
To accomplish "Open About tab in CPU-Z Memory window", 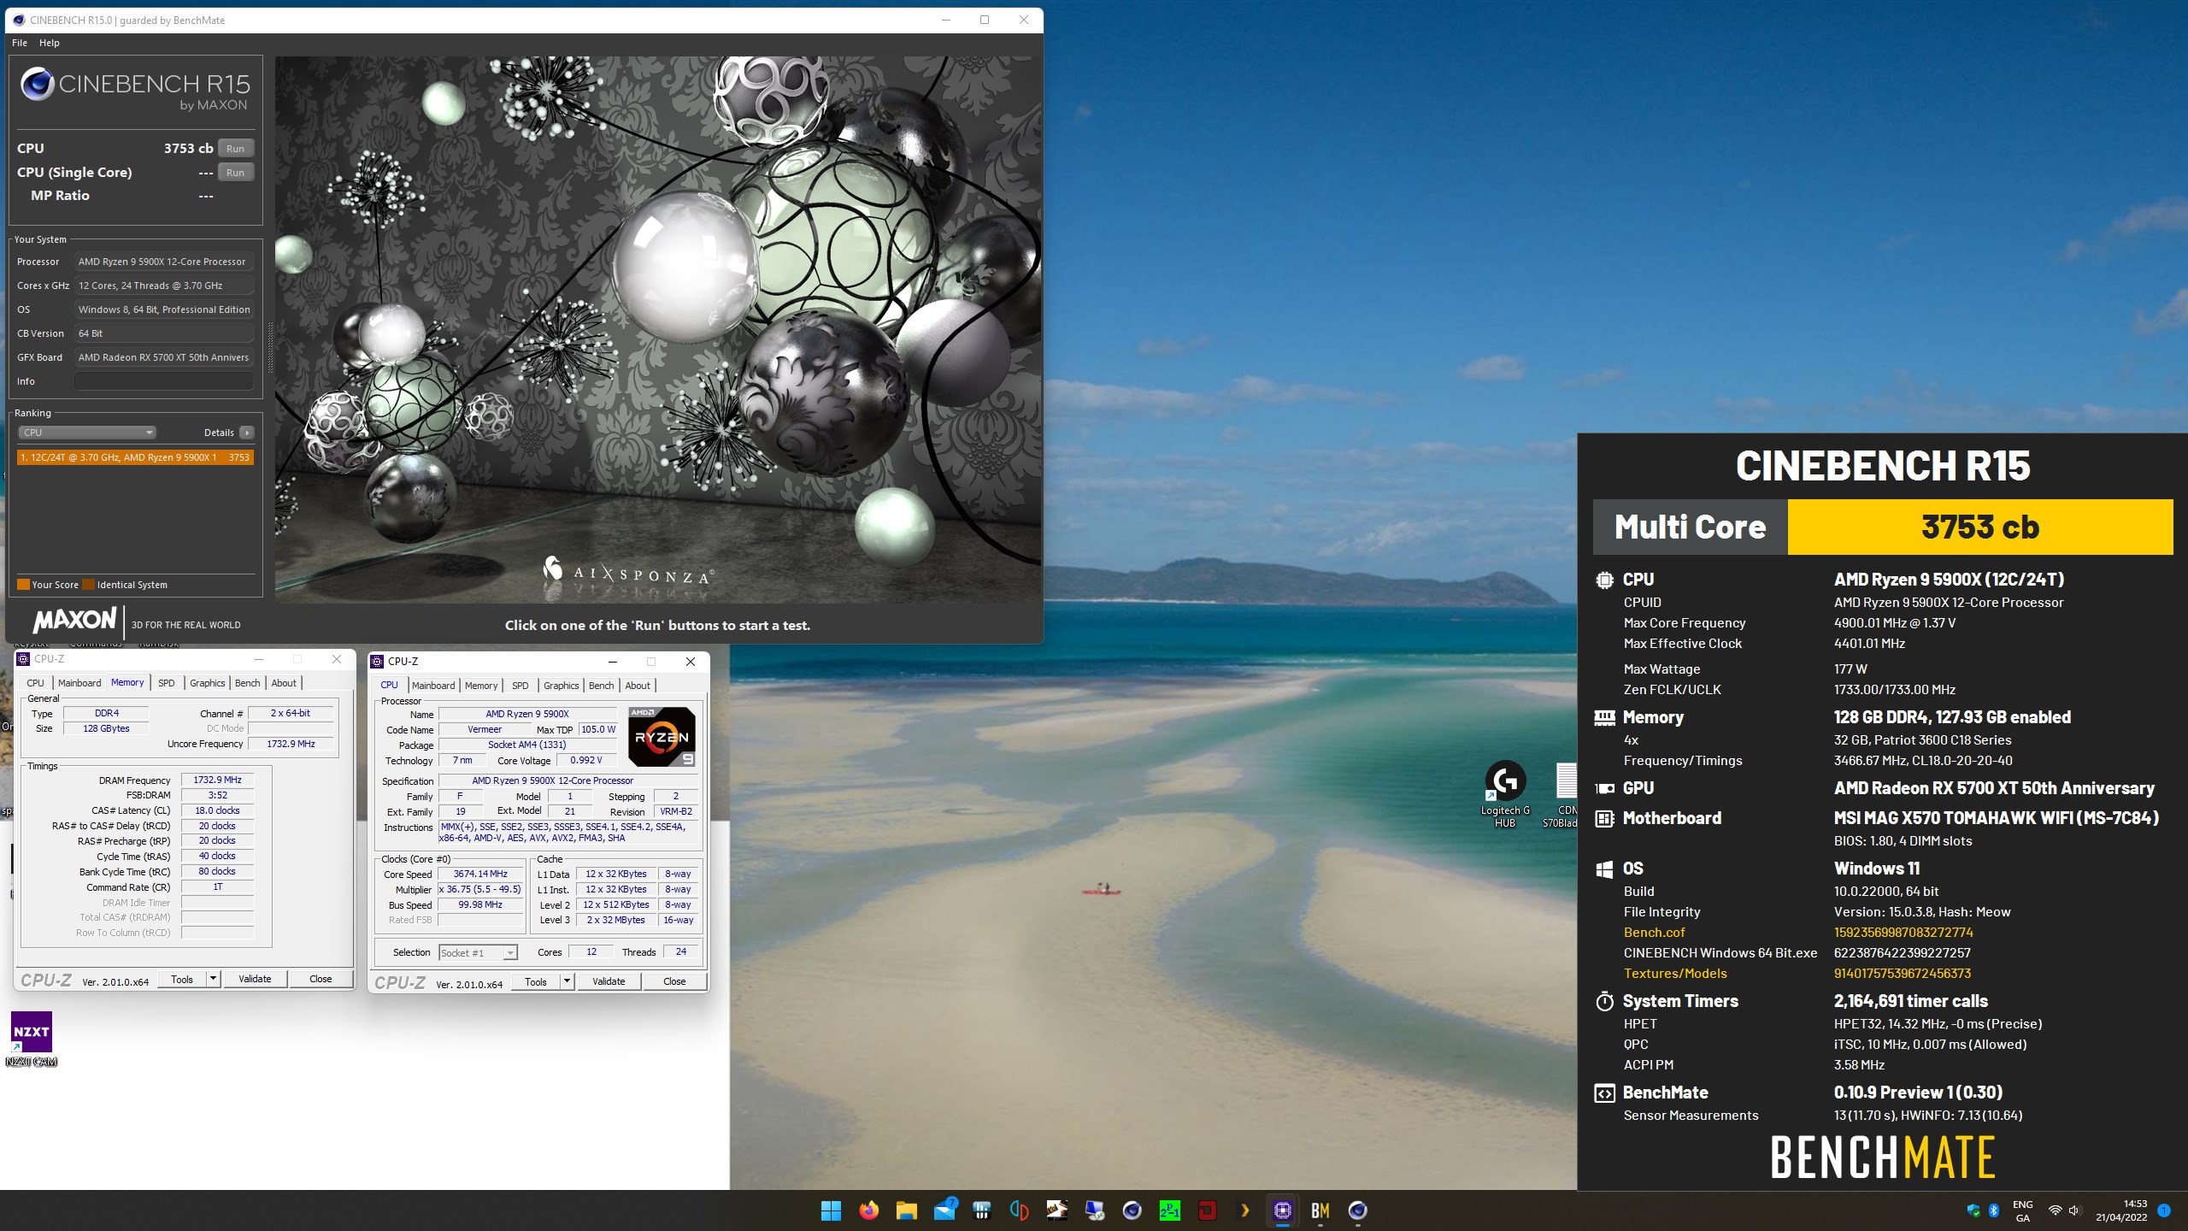I will (x=284, y=683).
